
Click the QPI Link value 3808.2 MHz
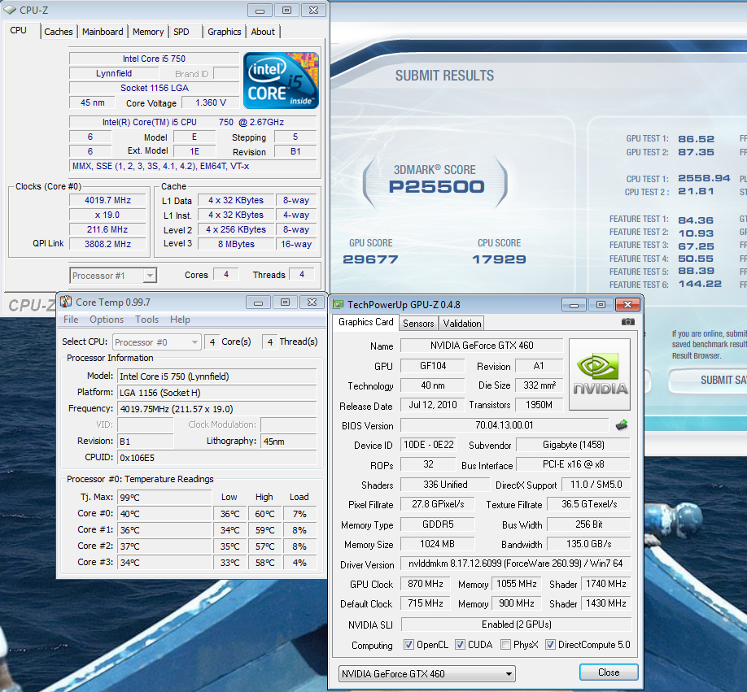pos(107,244)
